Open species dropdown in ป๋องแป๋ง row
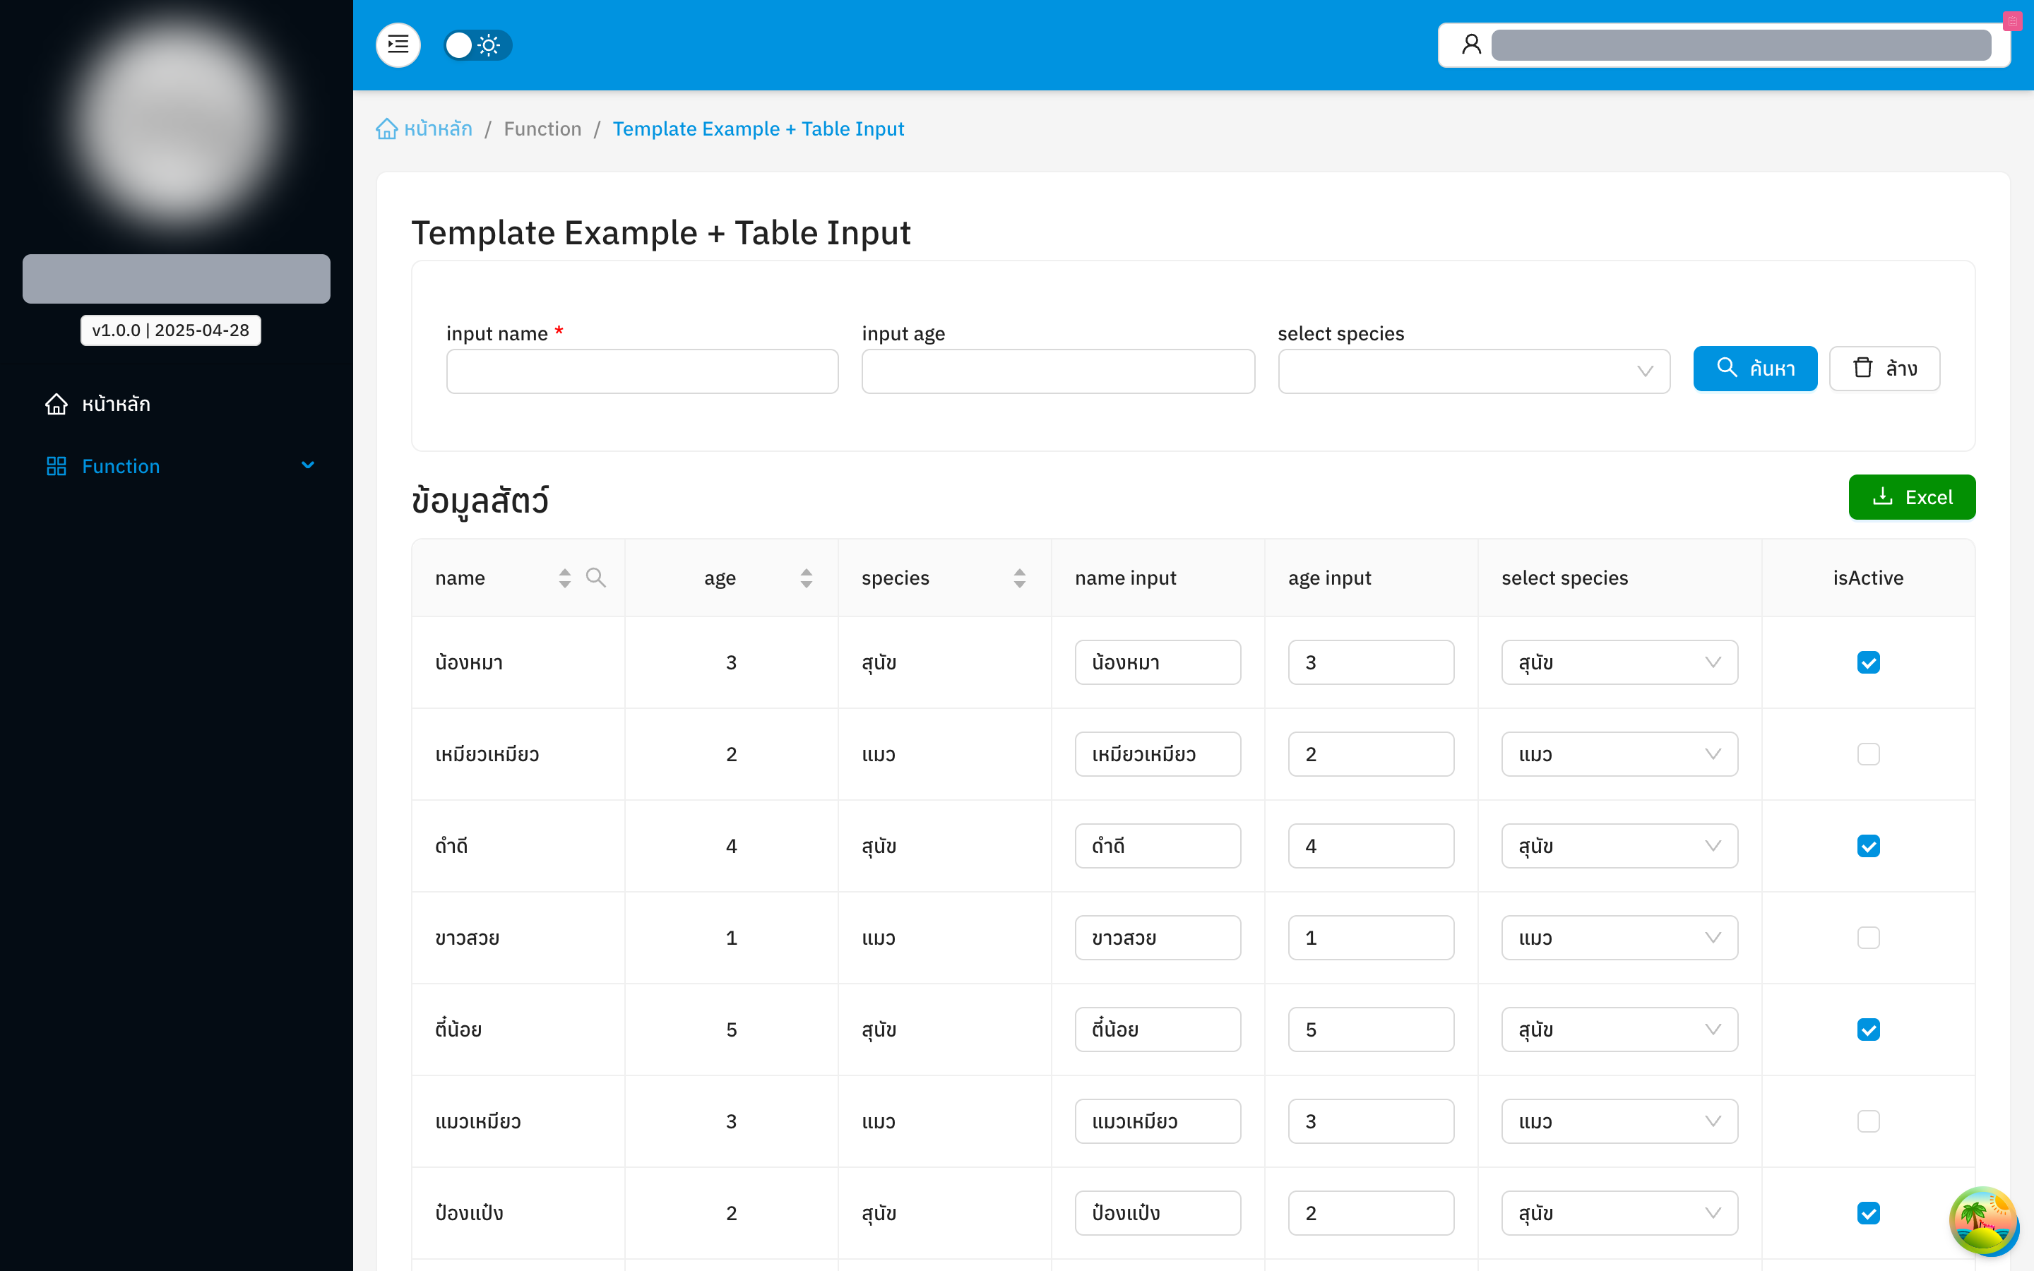2034x1271 pixels. (x=1619, y=1213)
